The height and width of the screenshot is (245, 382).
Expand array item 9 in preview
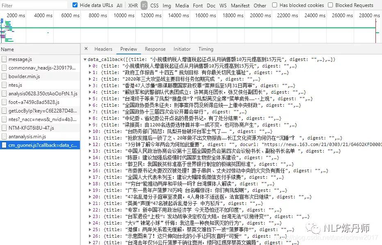pos(90,125)
